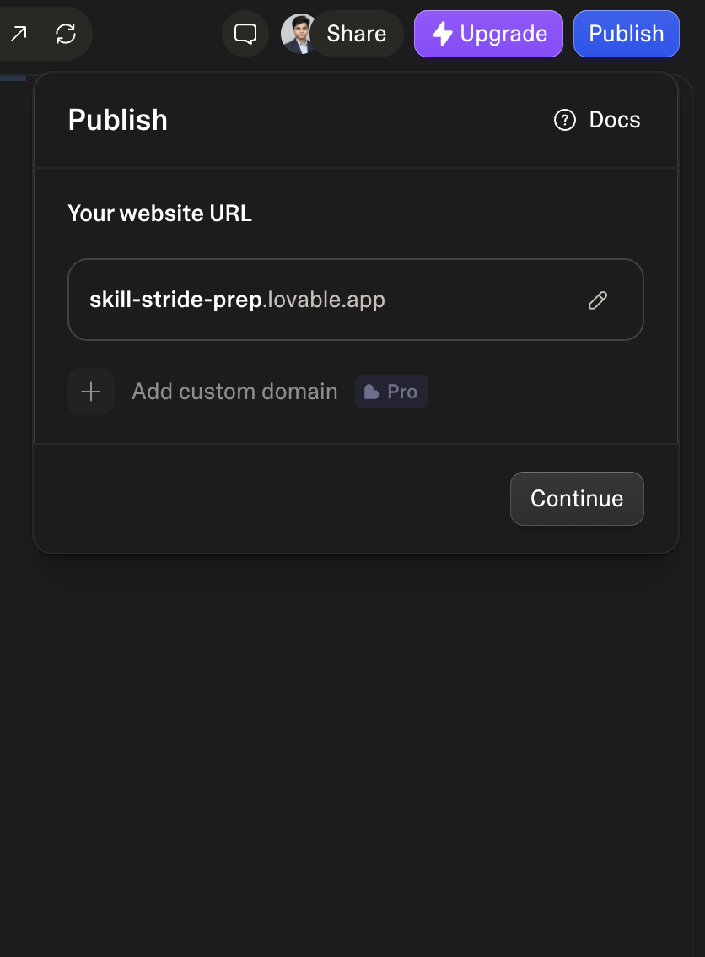
Task: Click the Publish panel heading
Action: [x=118, y=120]
